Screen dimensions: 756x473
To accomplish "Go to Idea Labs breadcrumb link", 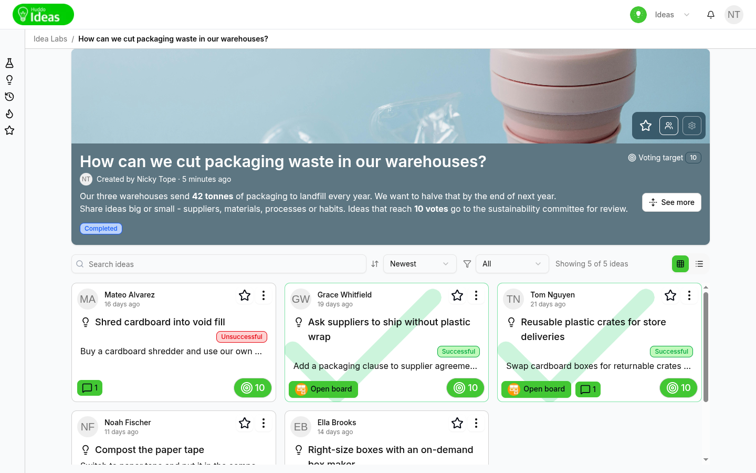I will 50,39.
